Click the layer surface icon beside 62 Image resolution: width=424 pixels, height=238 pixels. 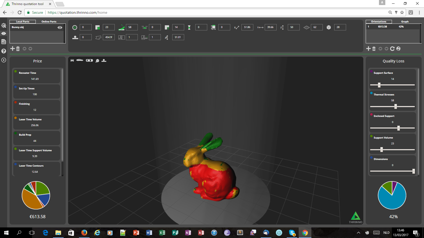(x=306, y=28)
